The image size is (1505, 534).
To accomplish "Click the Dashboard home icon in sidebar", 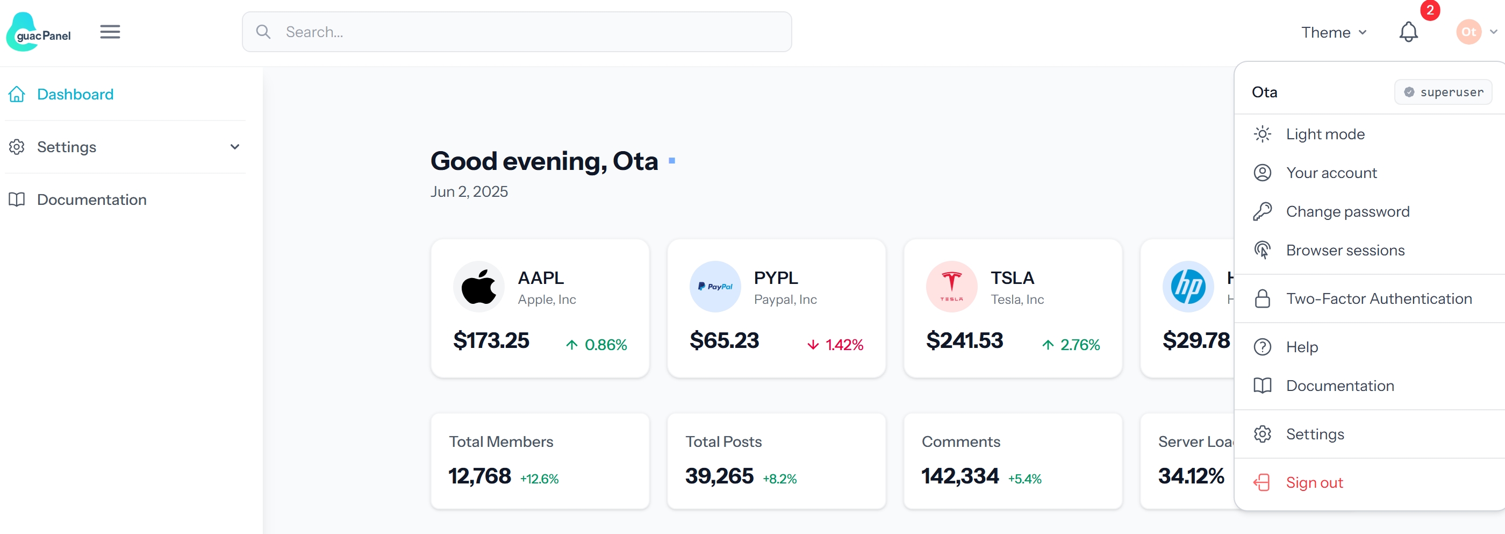I will pos(17,94).
